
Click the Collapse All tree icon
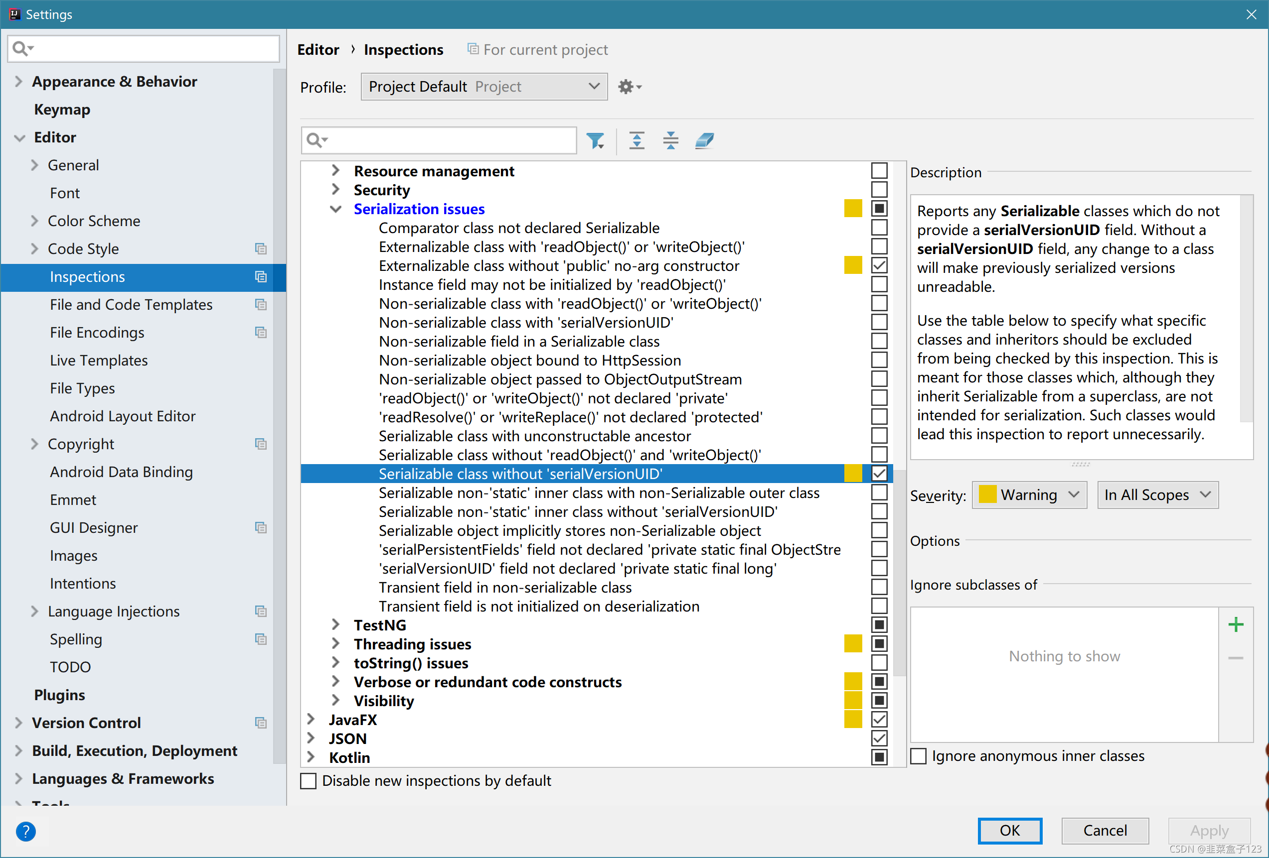(670, 141)
